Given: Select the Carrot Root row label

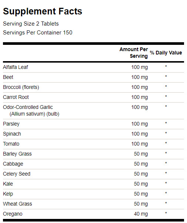Looking at the screenshot, I should point(16,97).
